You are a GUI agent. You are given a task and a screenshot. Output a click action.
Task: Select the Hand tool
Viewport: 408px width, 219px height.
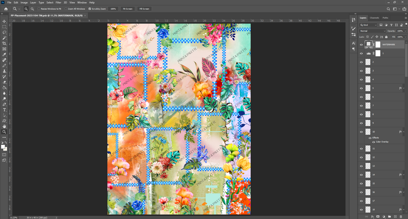tap(4, 126)
